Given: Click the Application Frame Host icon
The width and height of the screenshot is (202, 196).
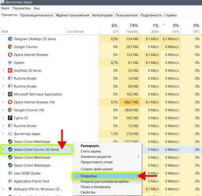Looking at the screenshot, I should [10, 181].
